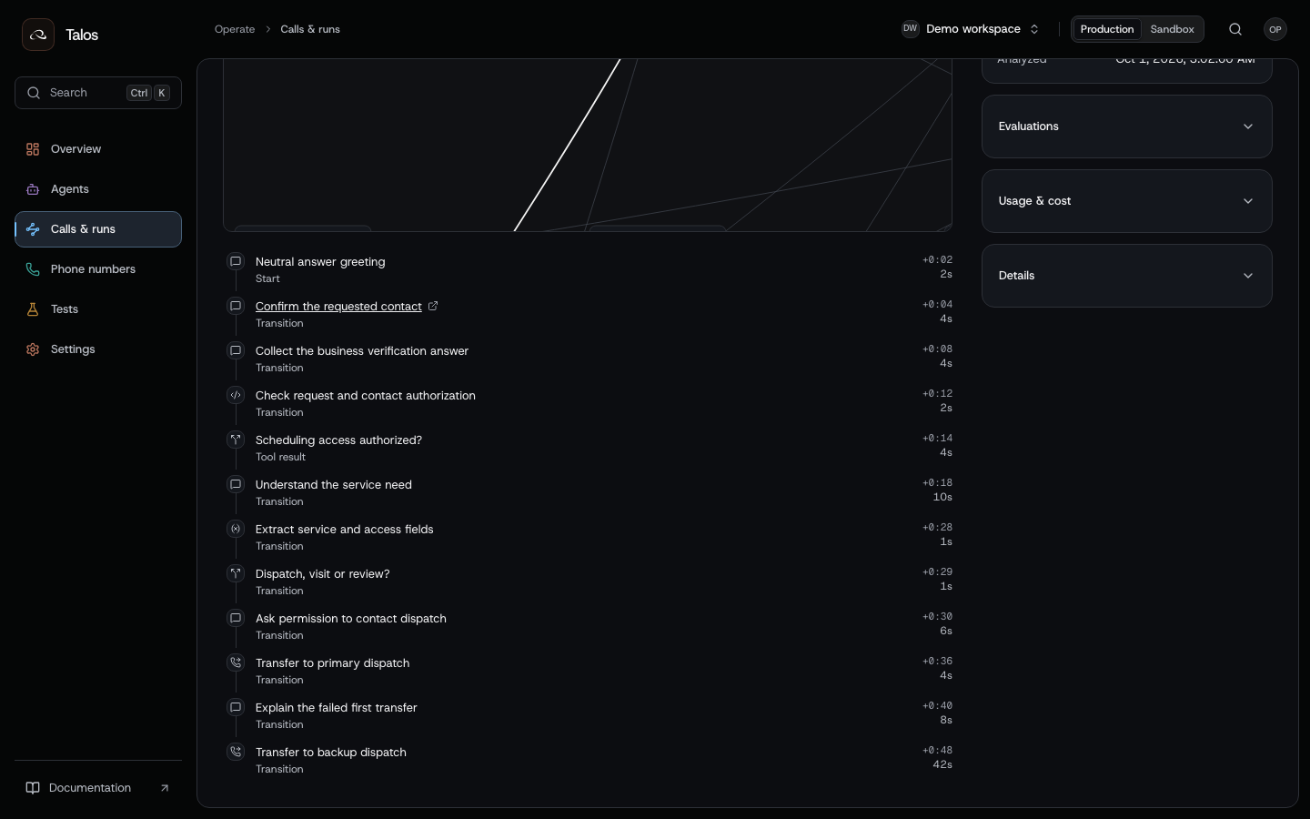Click the extract icon for Extract service and access fields
The height and width of the screenshot is (819, 1310).
(x=236, y=529)
